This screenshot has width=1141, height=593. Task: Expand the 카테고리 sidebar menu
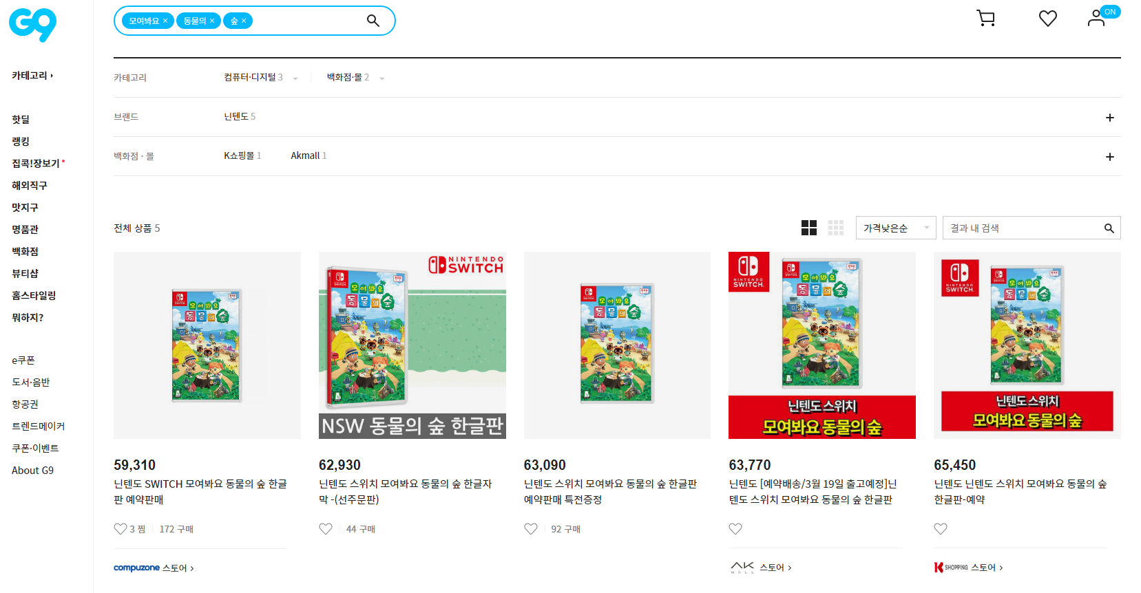click(x=32, y=76)
